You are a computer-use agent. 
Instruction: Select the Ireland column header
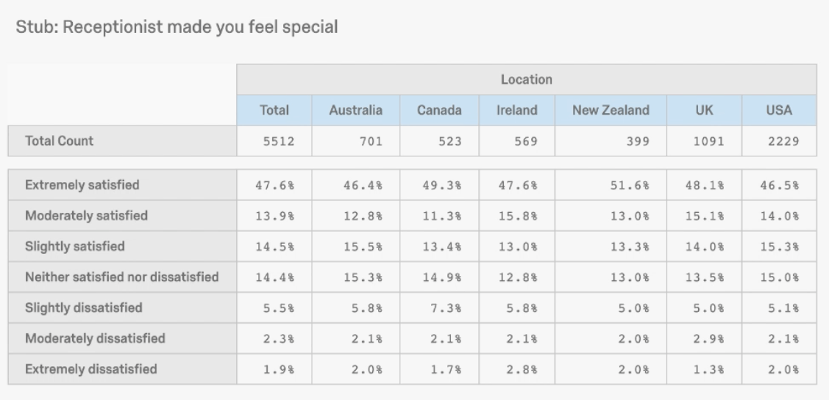click(x=517, y=110)
